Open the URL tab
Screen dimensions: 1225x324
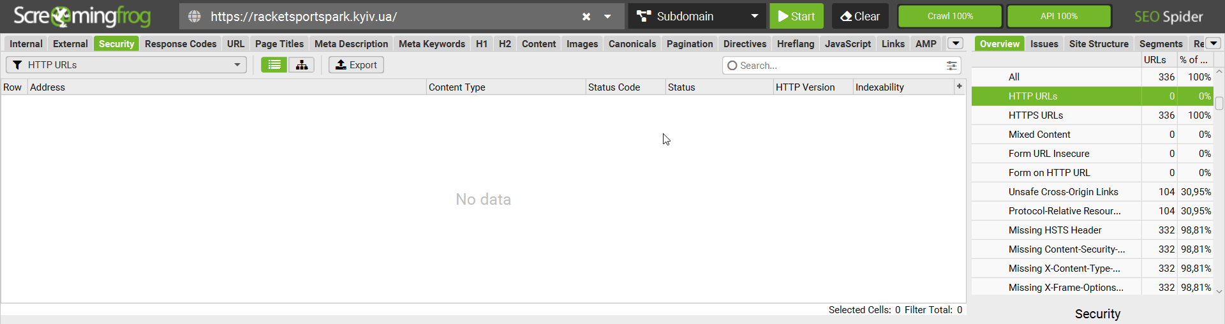pos(235,43)
